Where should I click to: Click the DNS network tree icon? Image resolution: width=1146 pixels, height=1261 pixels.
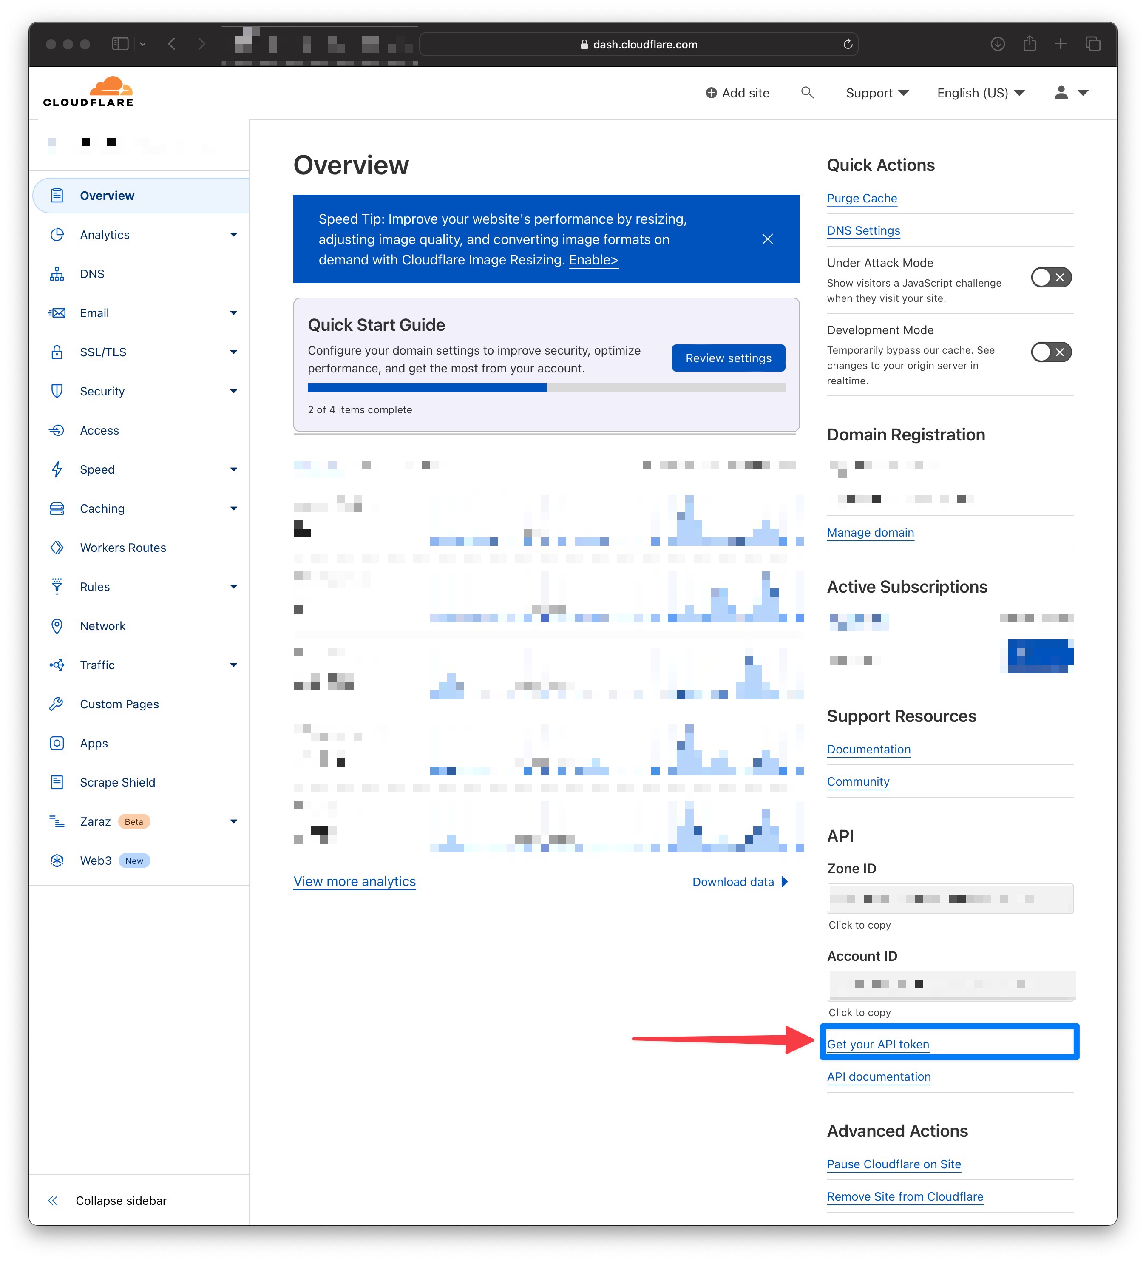pos(57,274)
